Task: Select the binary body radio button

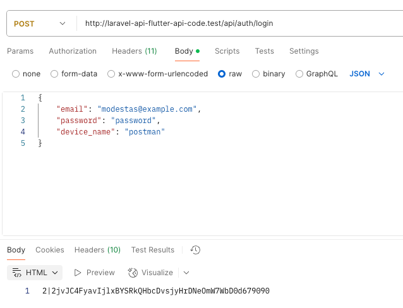Action: tap(256, 74)
